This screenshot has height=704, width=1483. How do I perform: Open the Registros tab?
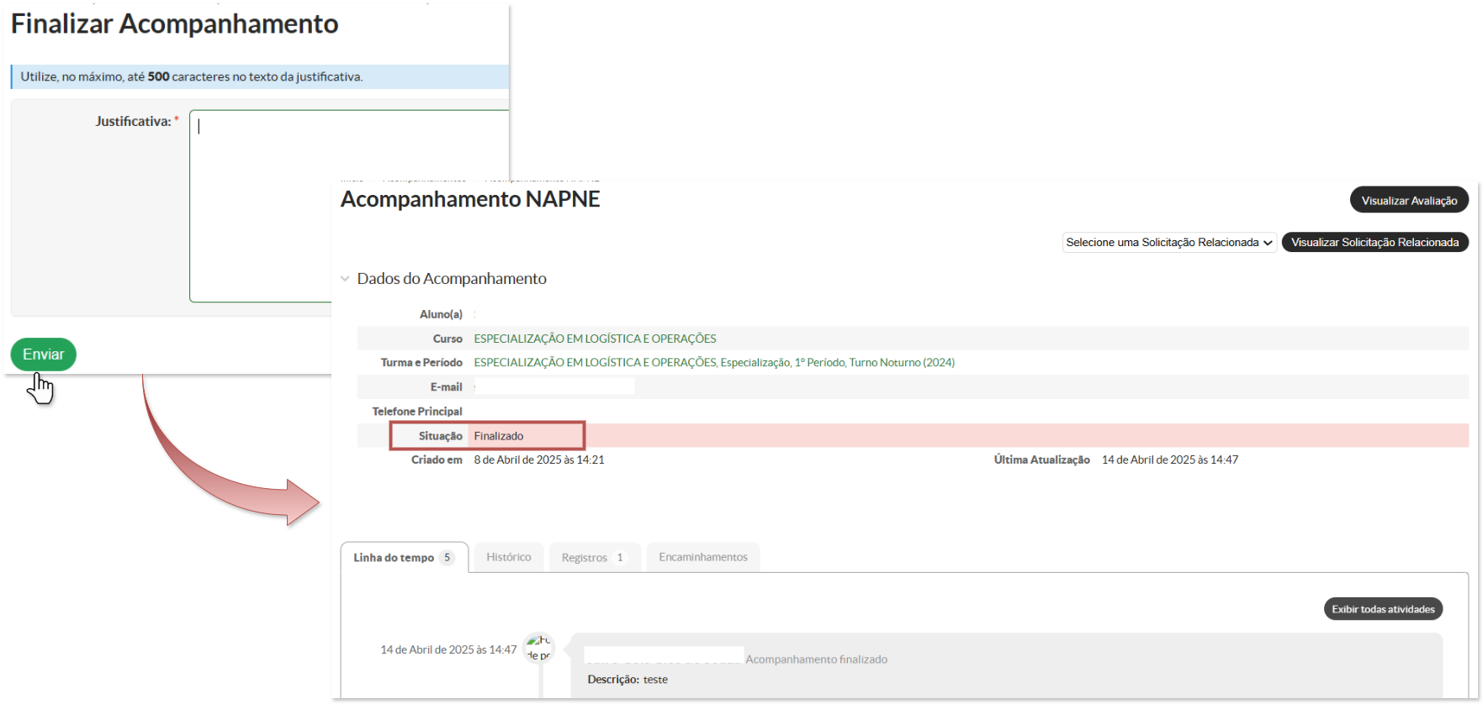click(x=594, y=557)
